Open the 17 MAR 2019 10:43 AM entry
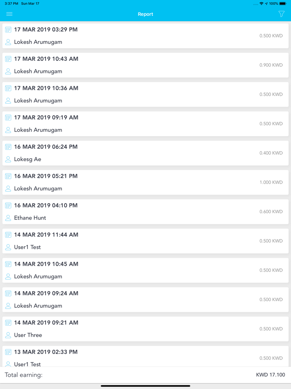 [x=145, y=65]
